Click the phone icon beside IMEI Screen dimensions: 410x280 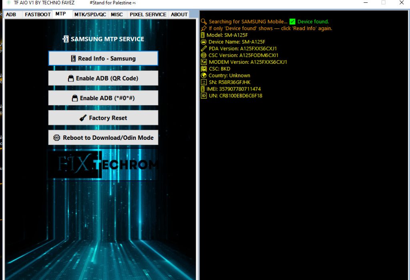(x=203, y=89)
